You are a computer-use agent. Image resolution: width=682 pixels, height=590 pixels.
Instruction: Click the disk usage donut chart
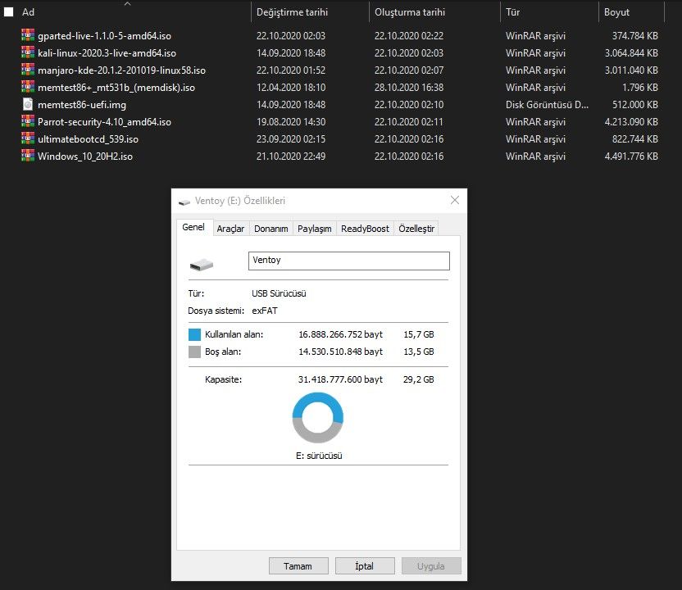[318, 418]
